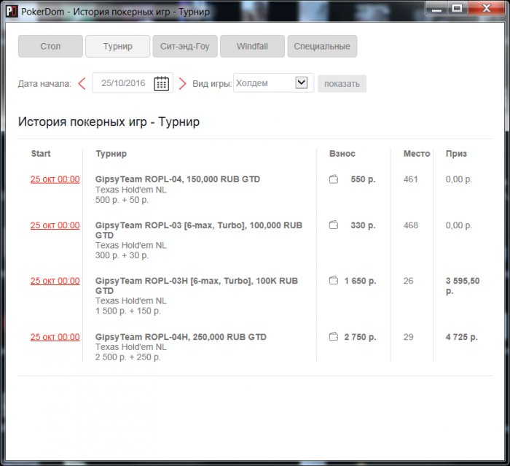510x466 pixels.
Task: Go to next date with right arrow
Action: coord(182,84)
